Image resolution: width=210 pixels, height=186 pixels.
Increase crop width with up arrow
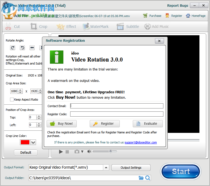20,90
